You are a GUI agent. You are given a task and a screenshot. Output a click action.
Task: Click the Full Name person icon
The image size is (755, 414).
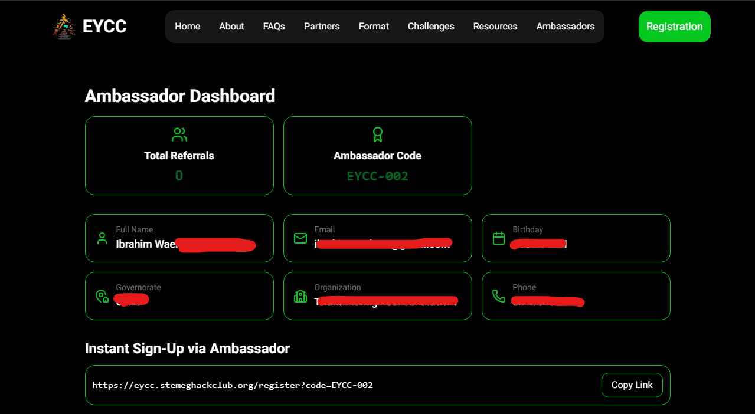pos(102,238)
